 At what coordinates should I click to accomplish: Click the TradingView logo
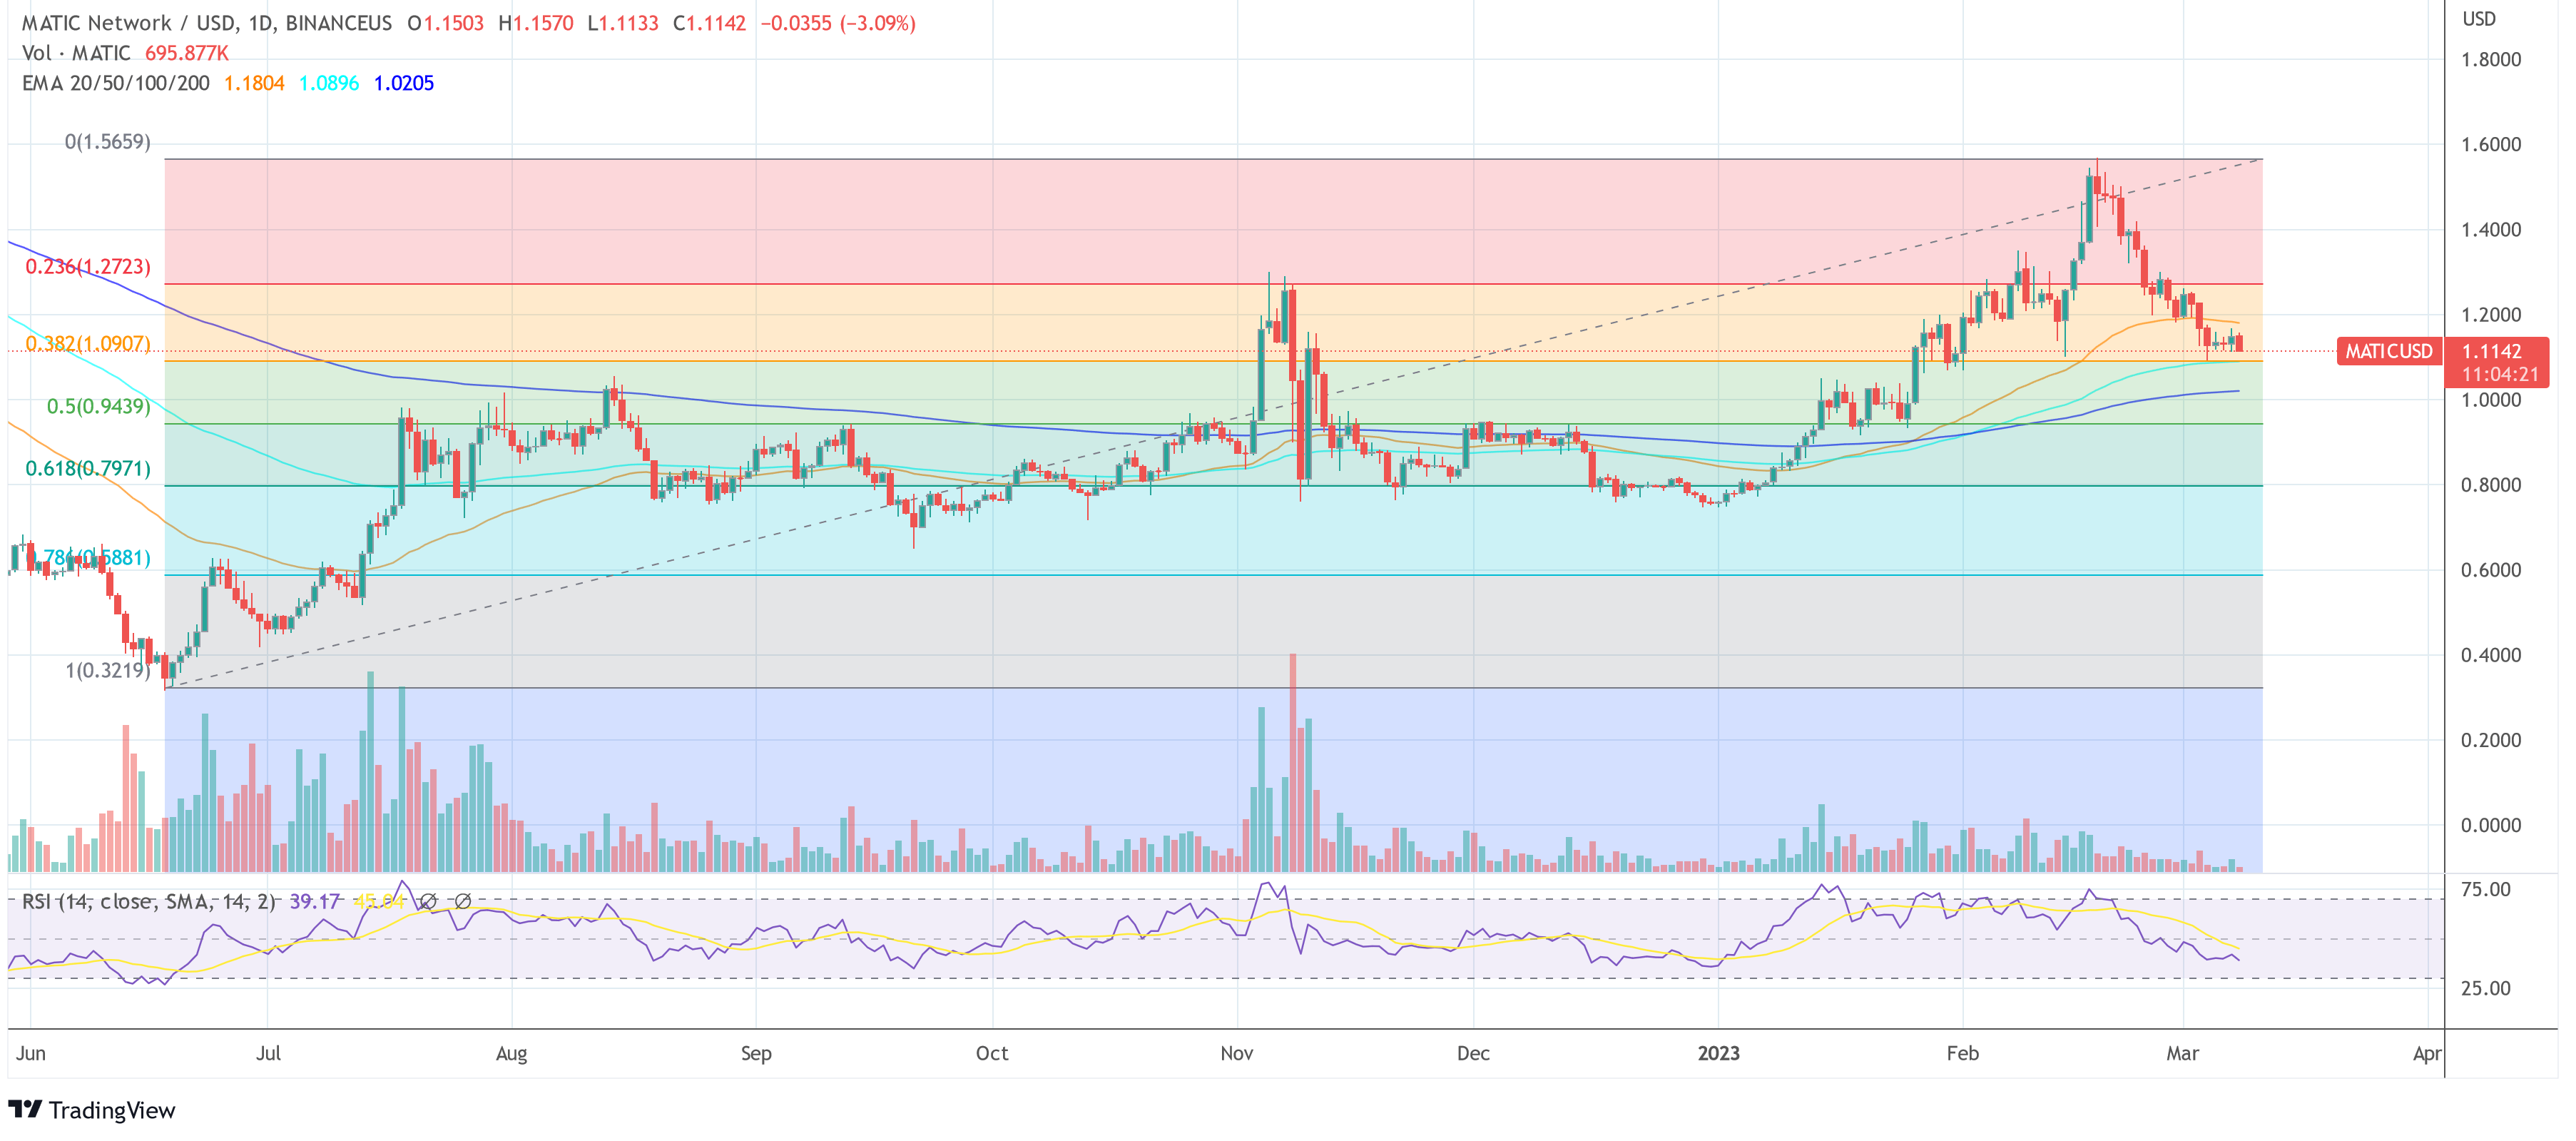click(x=91, y=1110)
